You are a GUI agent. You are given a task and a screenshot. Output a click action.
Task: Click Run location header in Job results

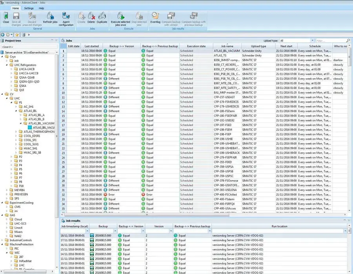click(x=279, y=226)
